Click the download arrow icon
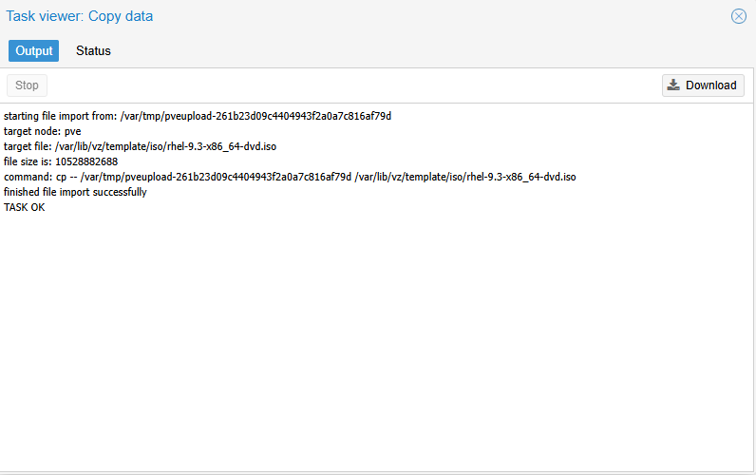756x475 pixels. [673, 85]
